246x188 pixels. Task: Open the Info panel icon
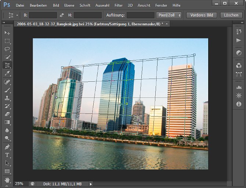click(x=239, y=104)
